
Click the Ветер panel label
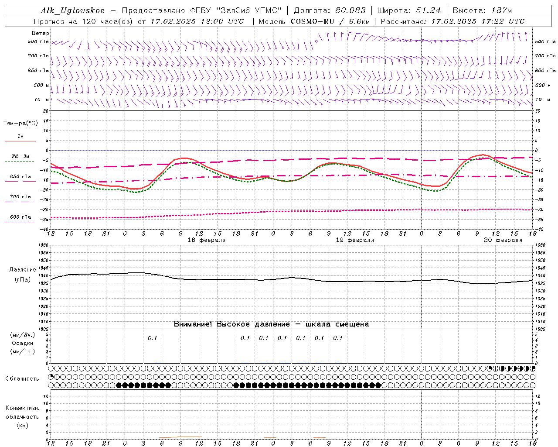coord(41,33)
